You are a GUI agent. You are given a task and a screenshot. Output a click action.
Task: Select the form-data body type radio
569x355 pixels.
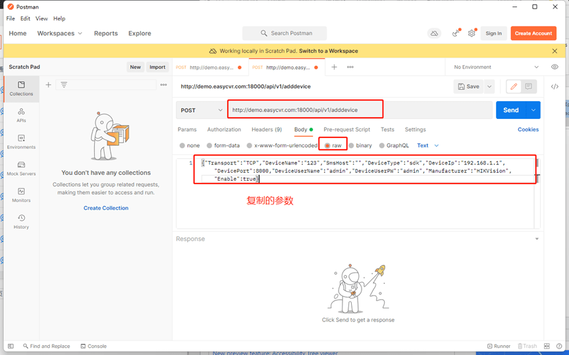click(x=209, y=146)
